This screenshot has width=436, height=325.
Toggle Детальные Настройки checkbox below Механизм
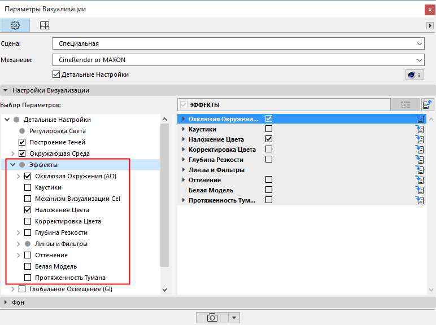[x=56, y=74]
